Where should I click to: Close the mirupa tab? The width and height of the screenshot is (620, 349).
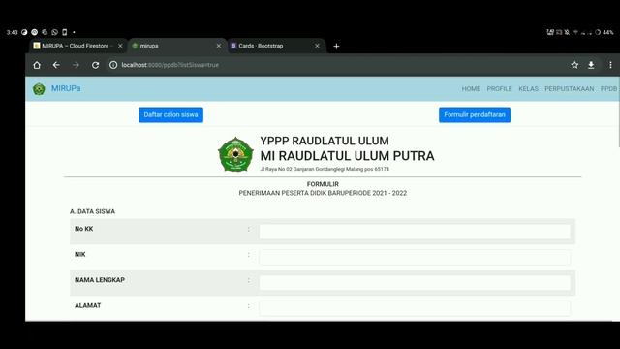point(219,46)
